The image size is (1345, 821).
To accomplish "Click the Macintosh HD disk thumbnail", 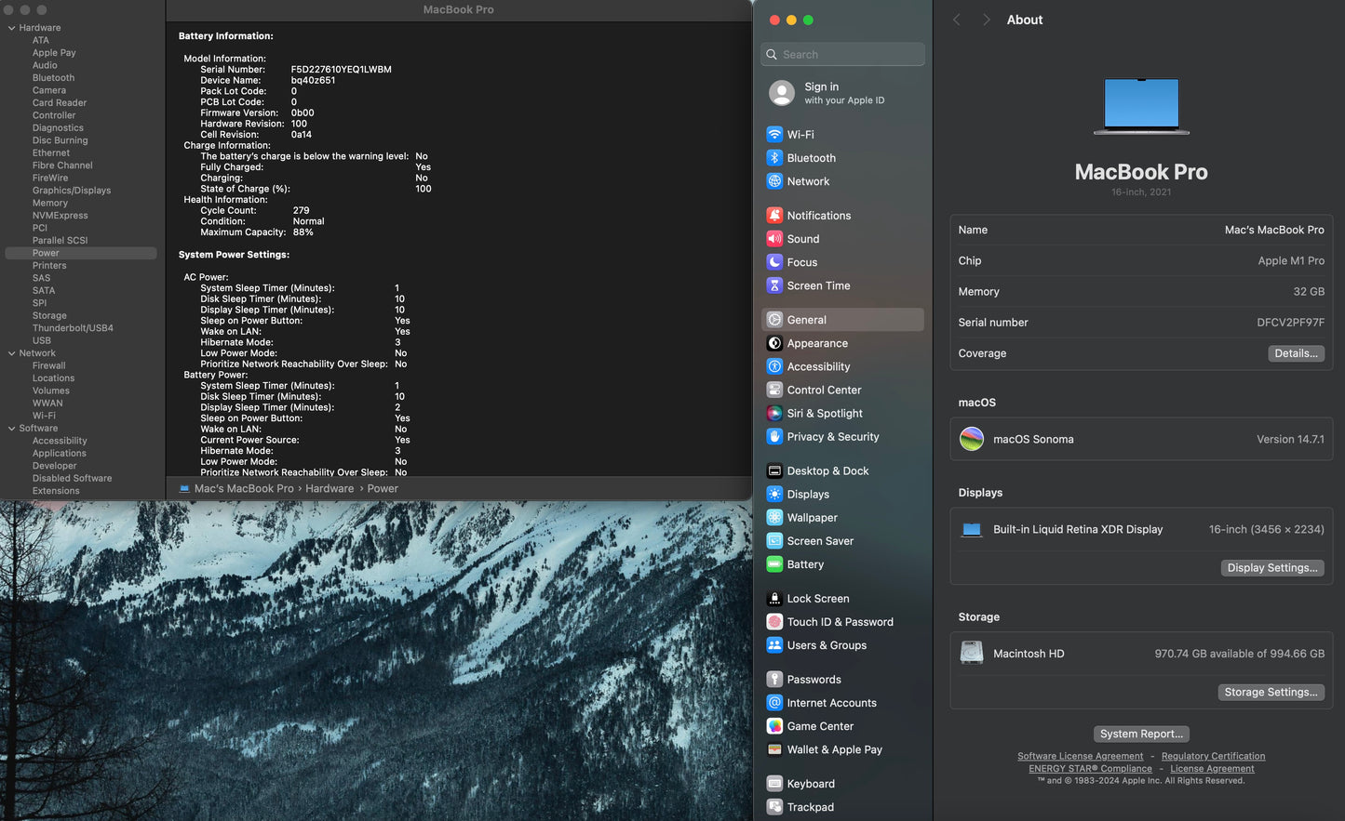I will click(972, 654).
